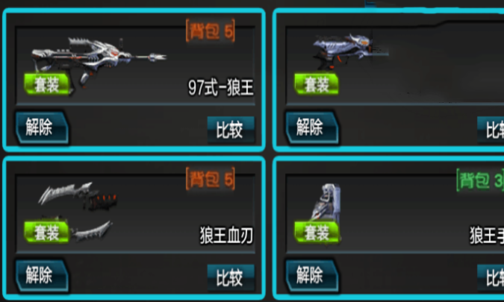The image size is (504, 302).
Task: Remove the pistol with its 解除 button
Action: pos(312,128)
